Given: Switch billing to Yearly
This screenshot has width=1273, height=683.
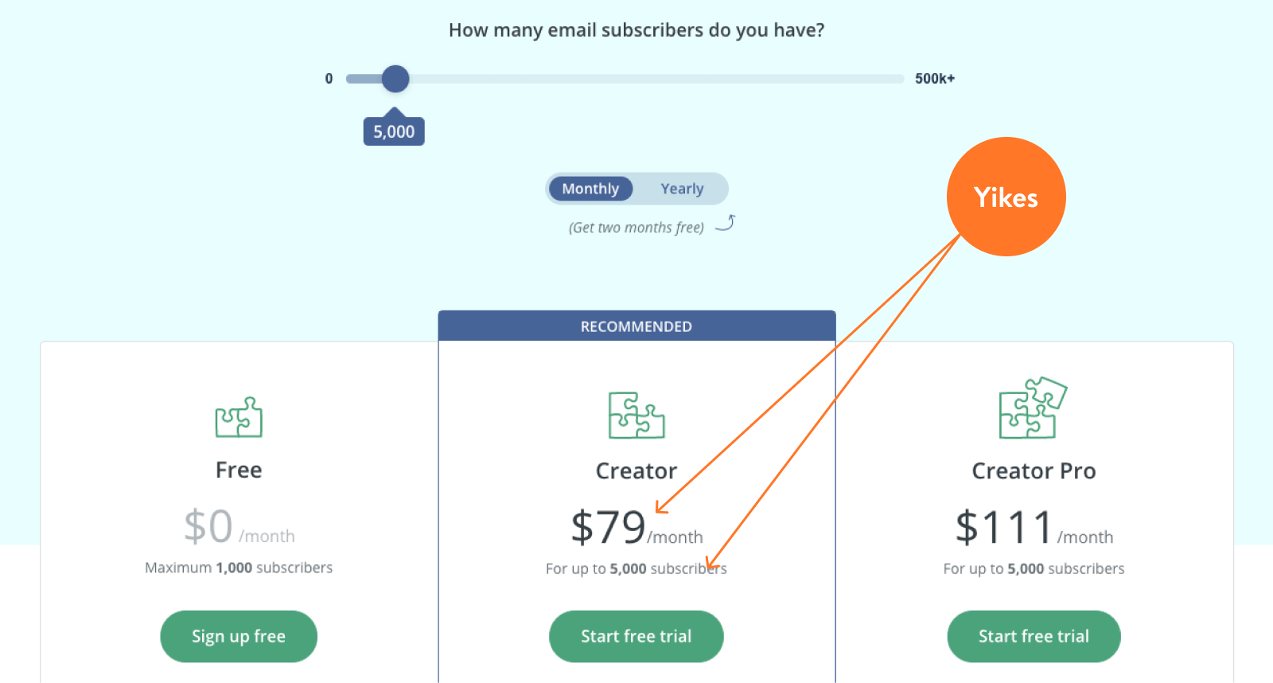Looking at the screenshot, I should tap(682, 189).
